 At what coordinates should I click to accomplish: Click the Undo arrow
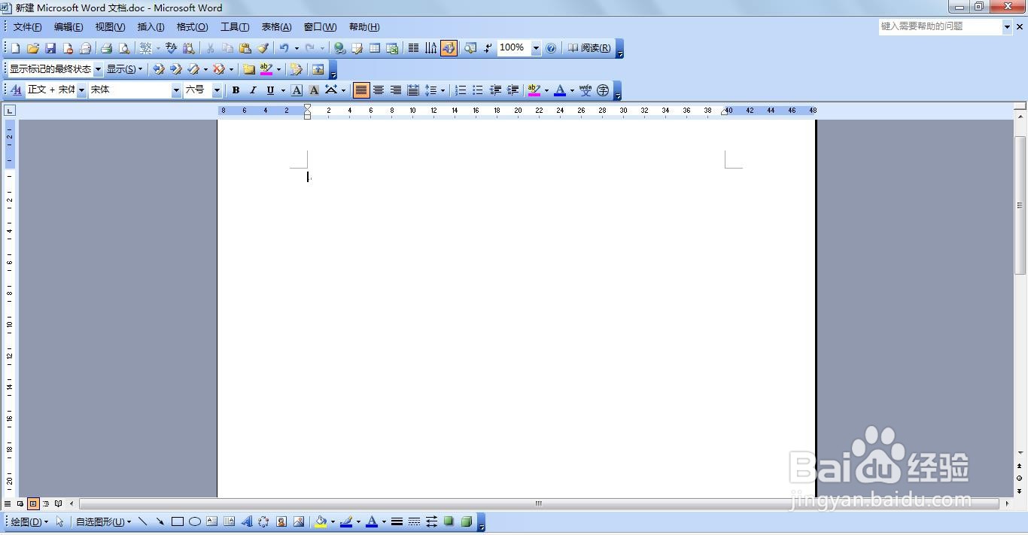point(284,48)
